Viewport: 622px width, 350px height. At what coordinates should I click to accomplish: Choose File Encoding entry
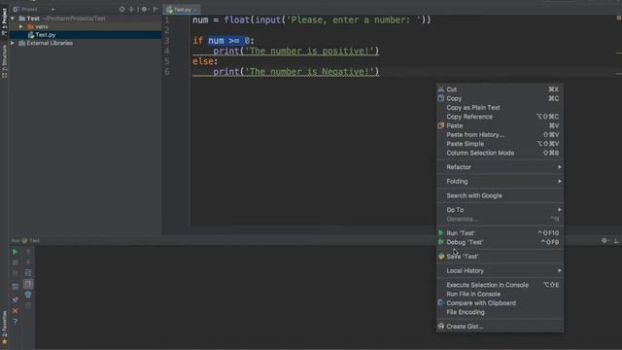click(500, 312)
